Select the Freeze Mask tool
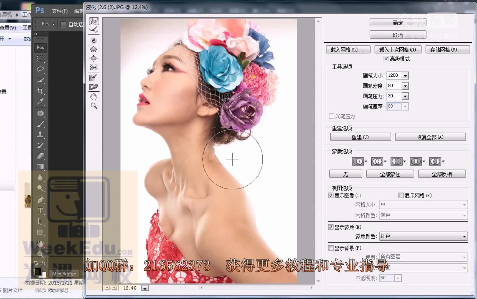477x299 pixels. click(94, 78)
